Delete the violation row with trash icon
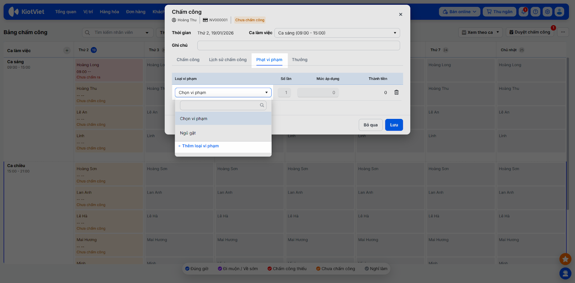 [396, 92]
